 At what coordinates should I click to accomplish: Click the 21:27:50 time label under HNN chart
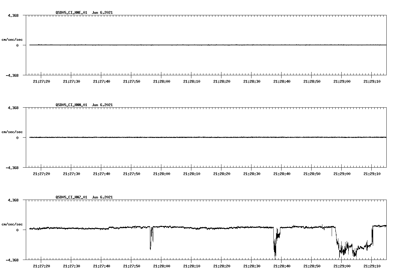point(132,174)
